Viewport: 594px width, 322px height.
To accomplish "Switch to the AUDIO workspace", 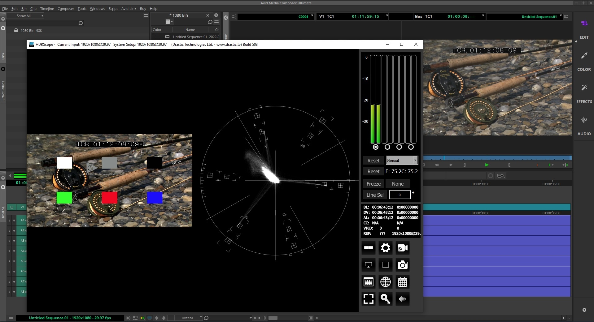I will (x=584, y=126).
